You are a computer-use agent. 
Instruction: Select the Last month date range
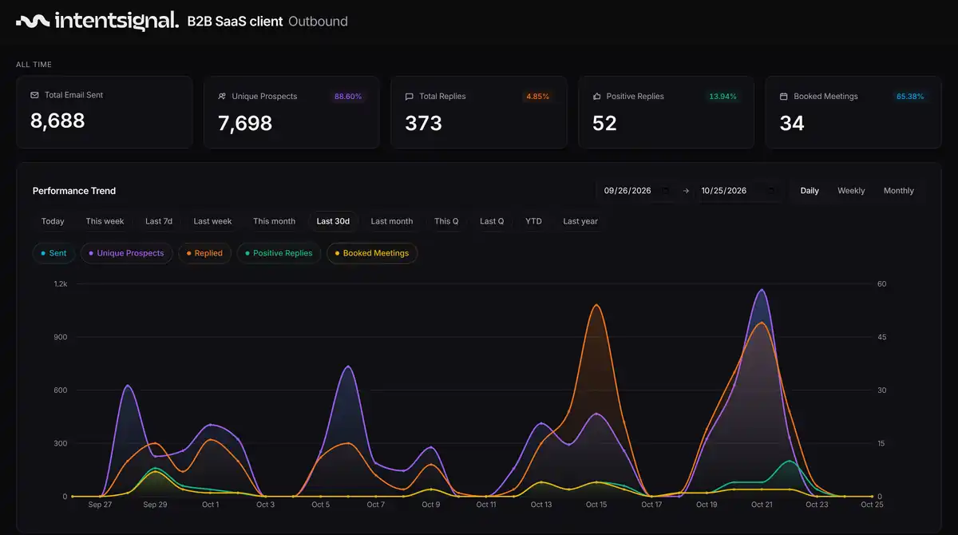click(392, 221)
